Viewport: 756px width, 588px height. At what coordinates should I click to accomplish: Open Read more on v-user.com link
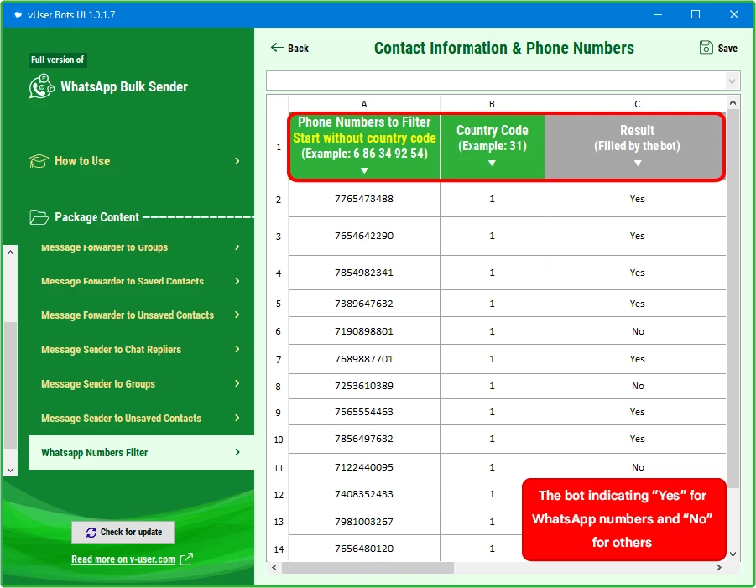[123, 559]
